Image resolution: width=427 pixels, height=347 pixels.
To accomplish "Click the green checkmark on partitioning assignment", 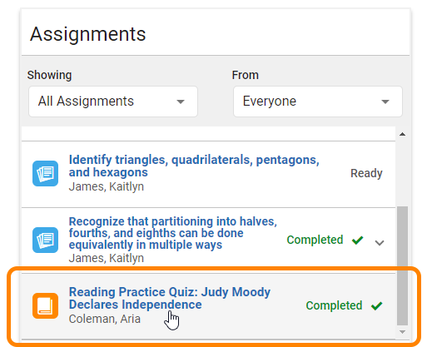I will (358, 240).
